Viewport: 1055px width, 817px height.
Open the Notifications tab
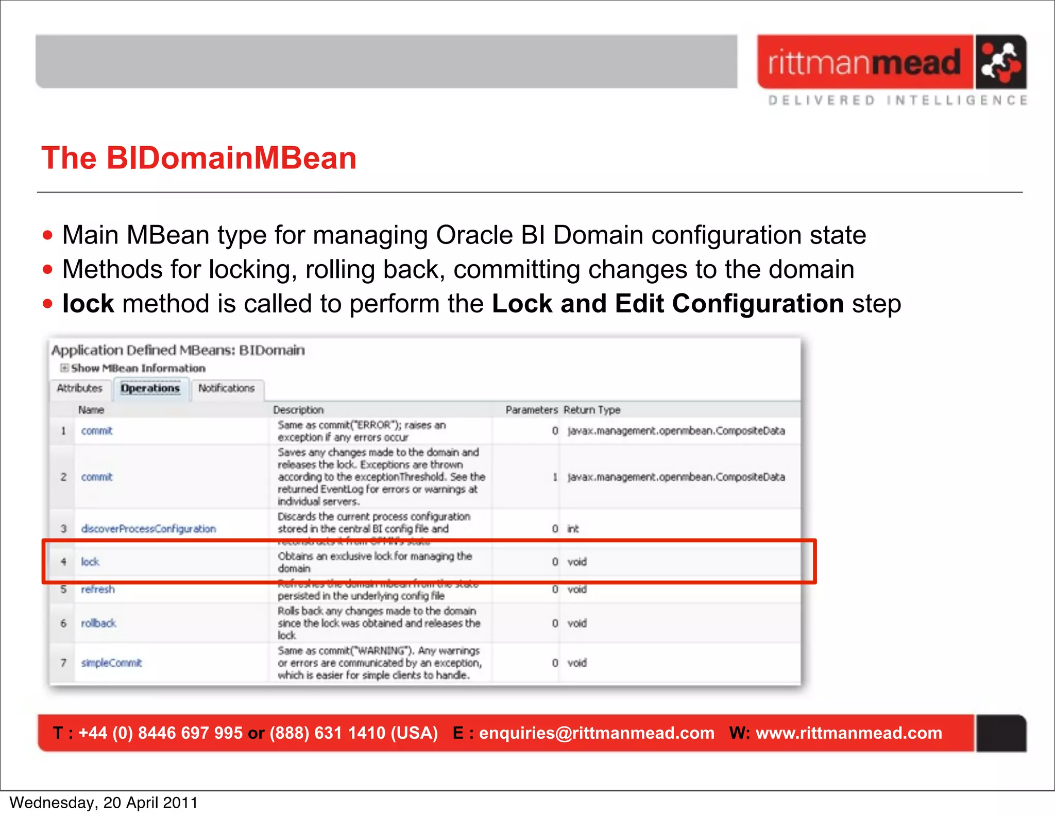[x=227, y=388]
